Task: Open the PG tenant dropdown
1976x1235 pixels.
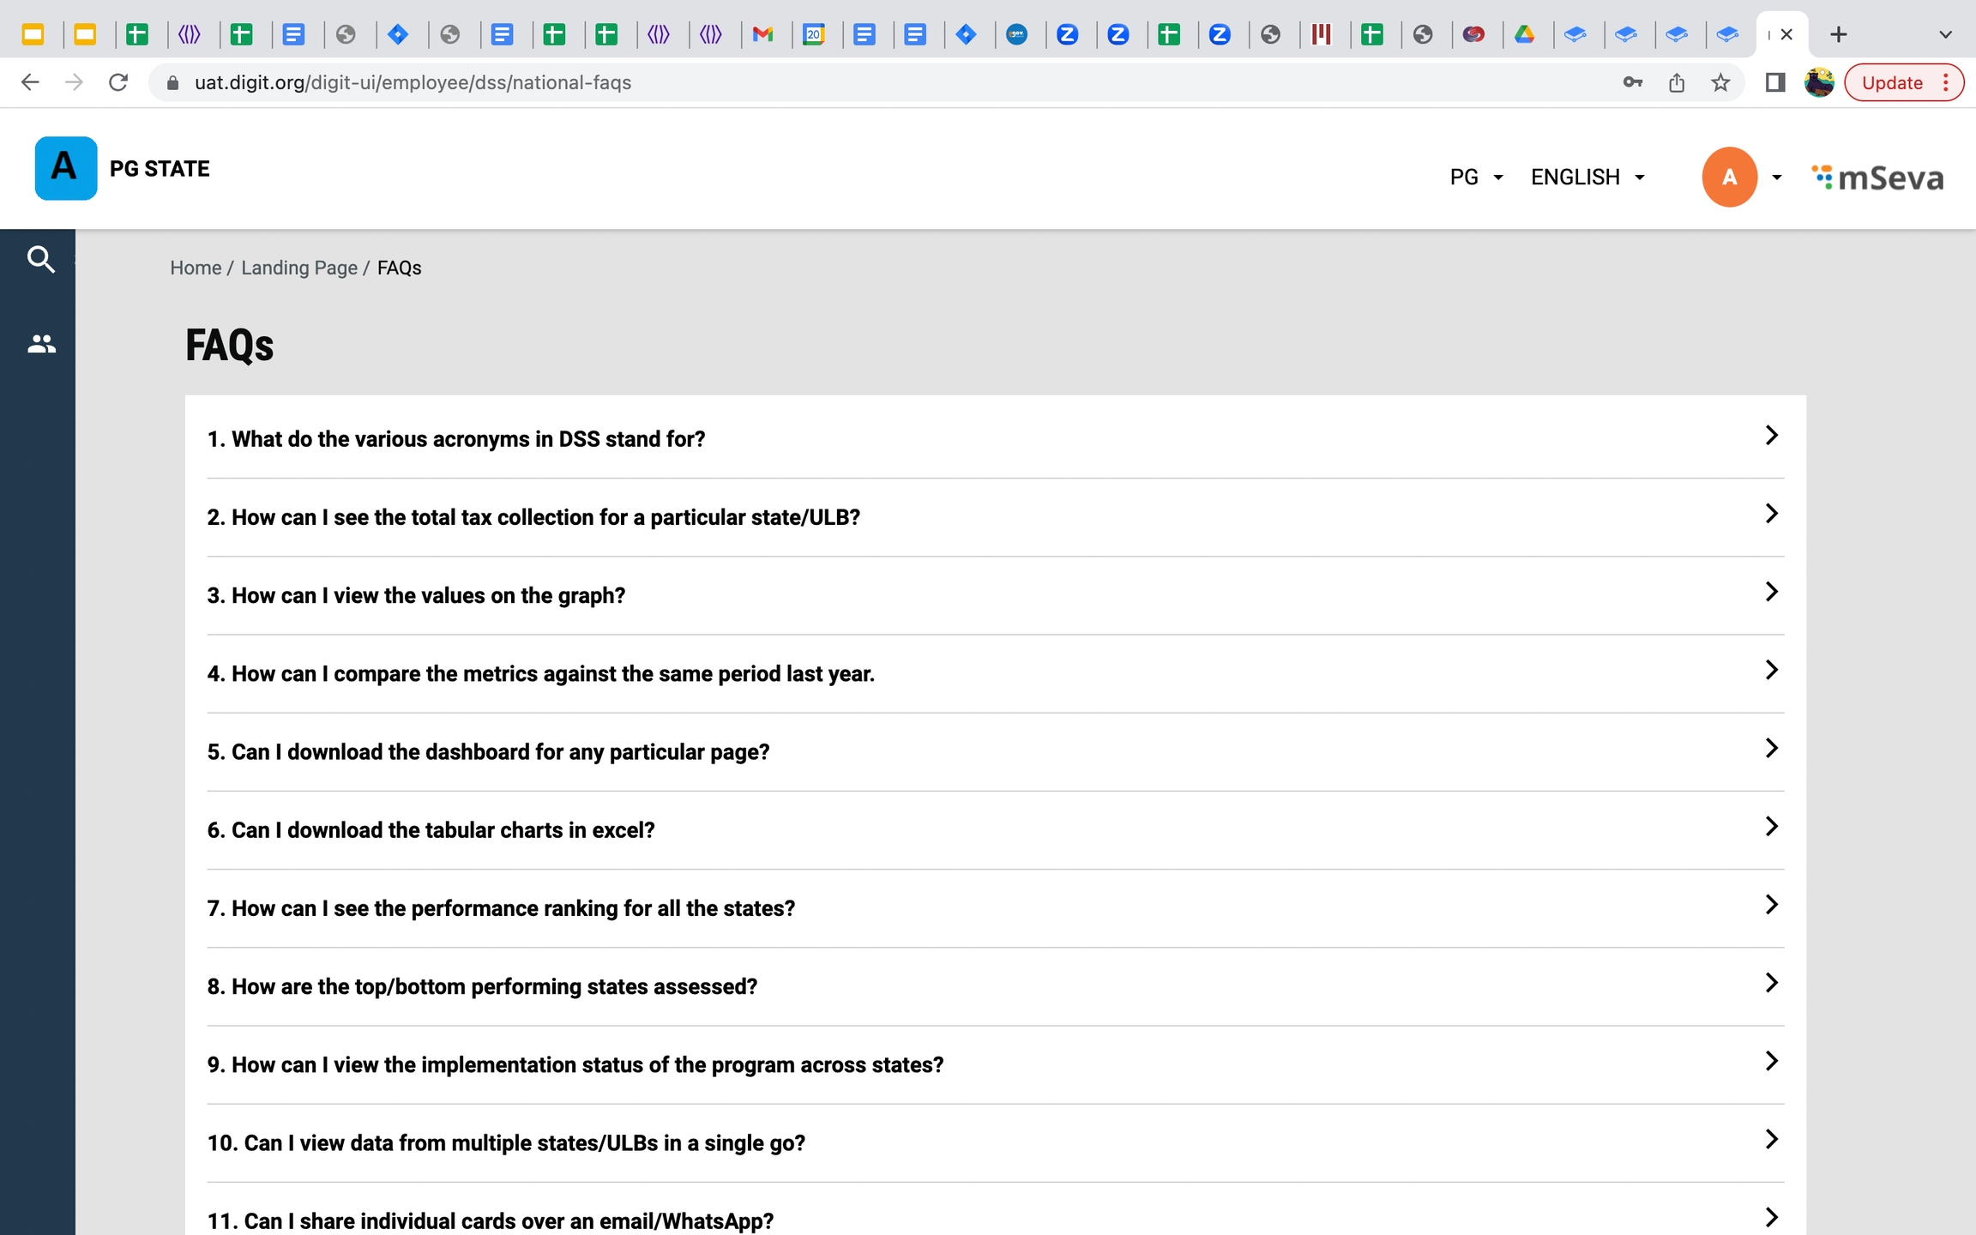Action: point(1475,177)
